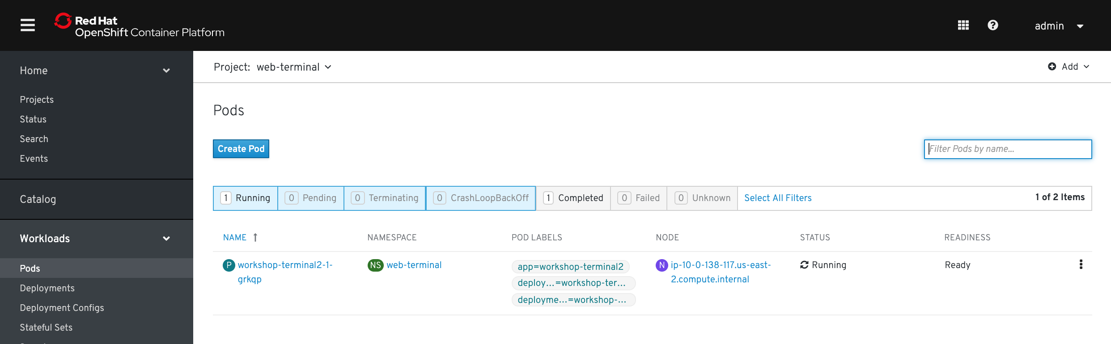Open the help question mark menu
This screenshot has width=1111, height=344.
[x=992, y=25]
